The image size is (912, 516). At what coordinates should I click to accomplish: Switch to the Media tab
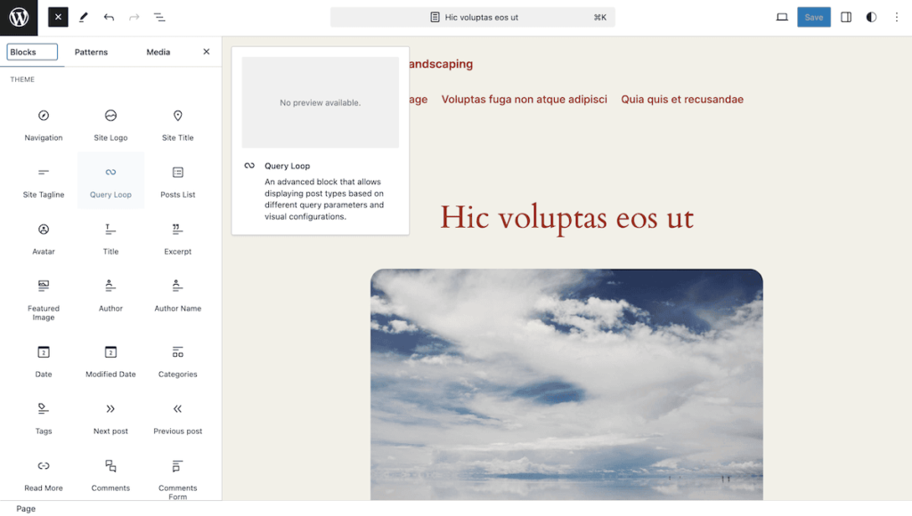pyautogui.click(x=159, y=52)
